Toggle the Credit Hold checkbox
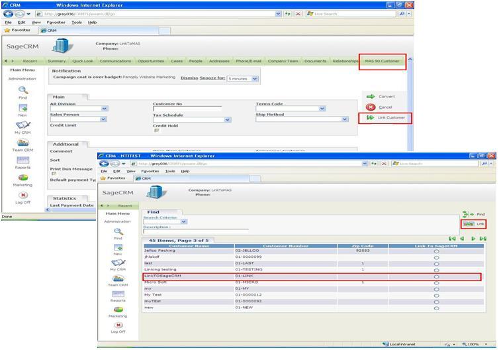499x350 pixels. (156, 131)
